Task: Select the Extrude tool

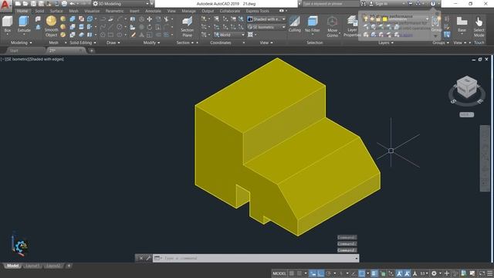Action: coord(24,24)
